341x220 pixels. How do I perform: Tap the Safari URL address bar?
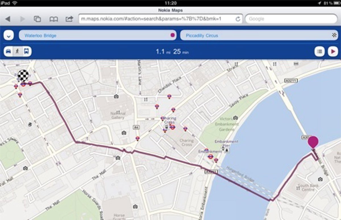pyautogui.click(x=156, y=19)
